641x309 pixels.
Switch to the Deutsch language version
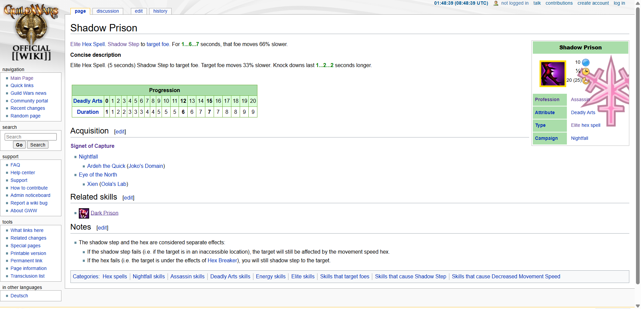(19, 296)
